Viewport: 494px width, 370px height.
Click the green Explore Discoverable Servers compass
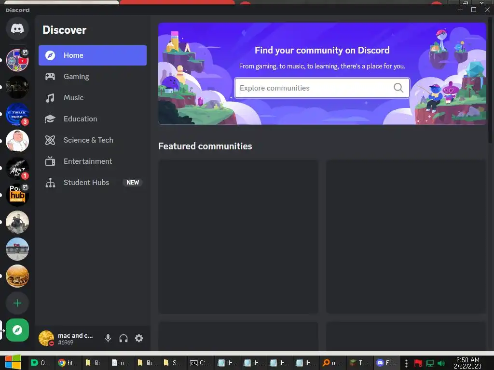click(17, 330)
